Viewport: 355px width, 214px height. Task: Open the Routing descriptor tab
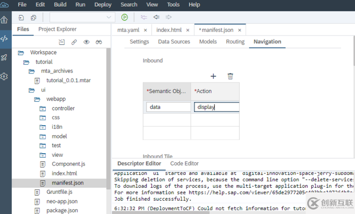[x=235, y=42]
